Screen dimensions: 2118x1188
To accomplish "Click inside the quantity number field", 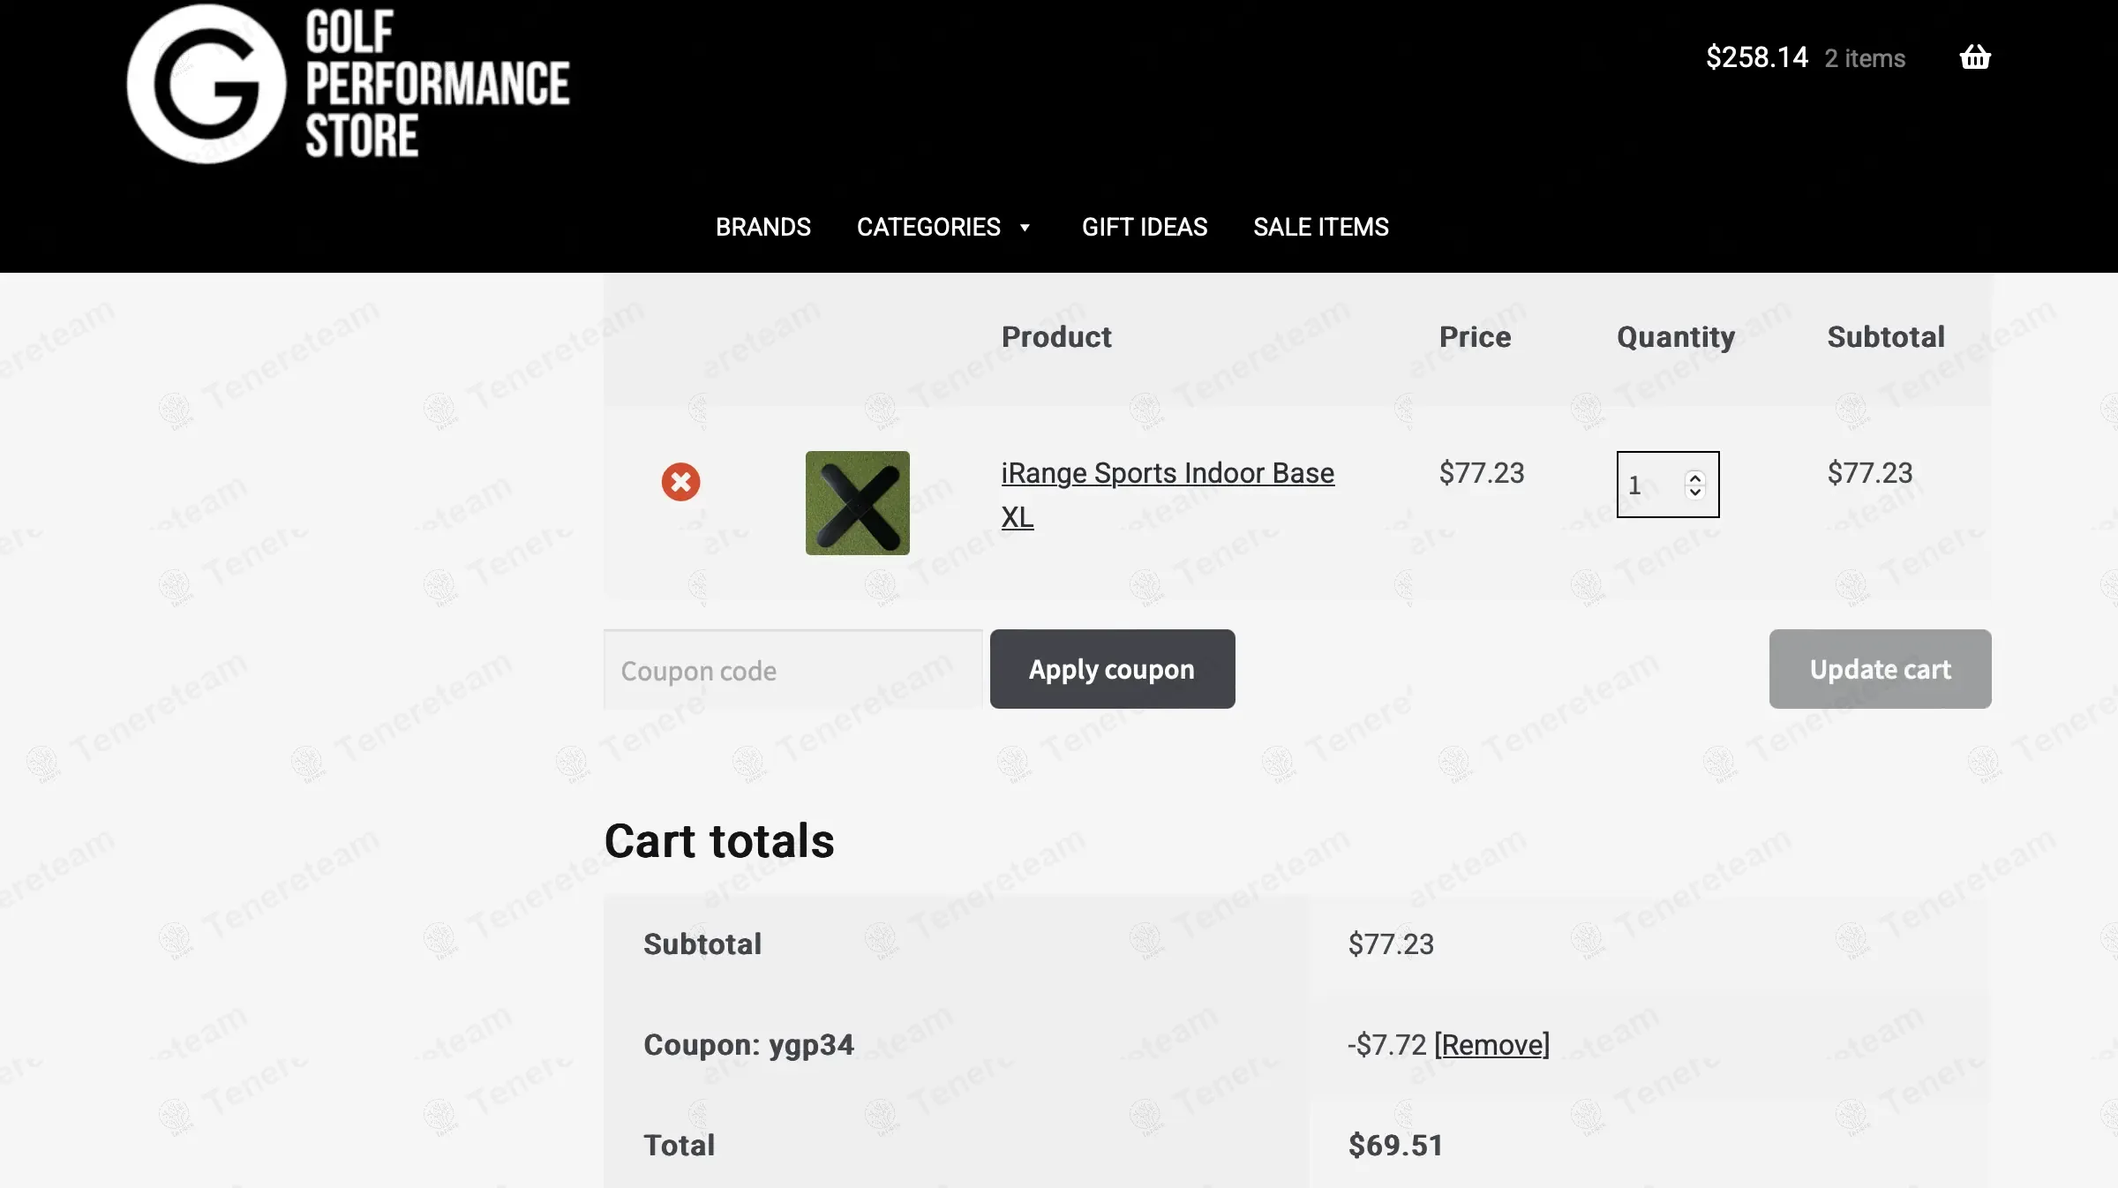I will click(1649, 485).
